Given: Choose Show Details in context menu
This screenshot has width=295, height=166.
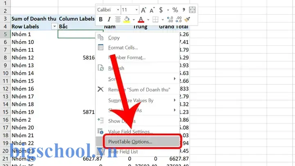Looking at the screenshot, I should pyautogui.click(x=137, y=121).
